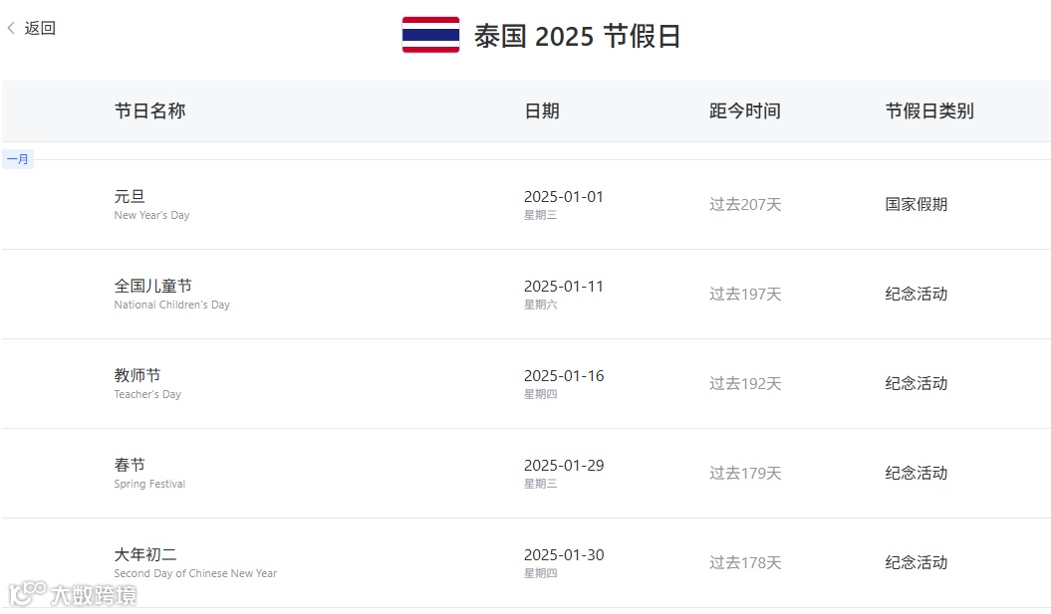Select the 教师节 Teacher's Day entry
This screenshot has width=1051, height=614.
pyautogui.click(x=137, y=376)
